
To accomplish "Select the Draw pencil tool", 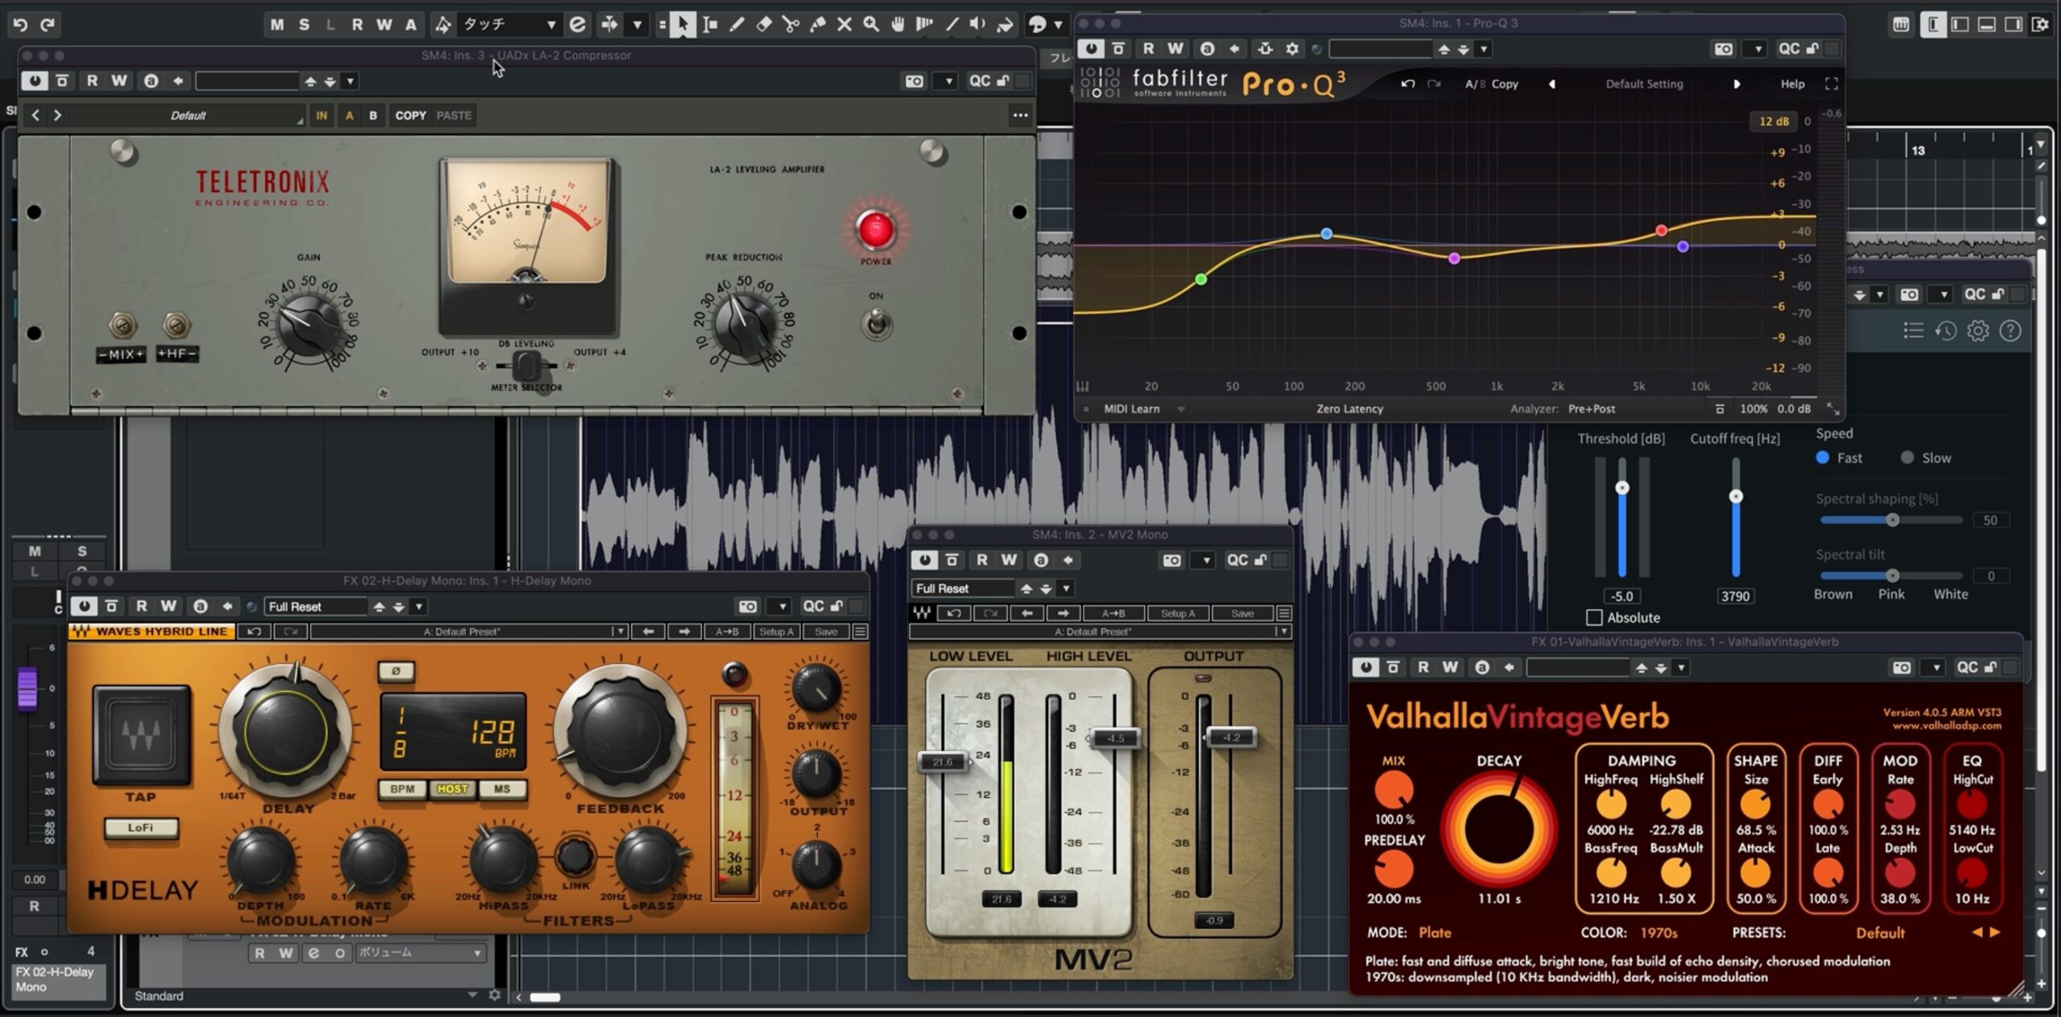I will (x=737, y=24).
